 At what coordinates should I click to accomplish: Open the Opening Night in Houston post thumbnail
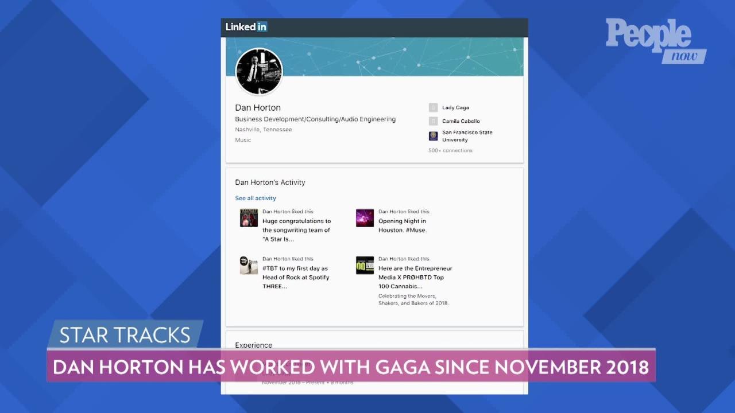[365, 218]
